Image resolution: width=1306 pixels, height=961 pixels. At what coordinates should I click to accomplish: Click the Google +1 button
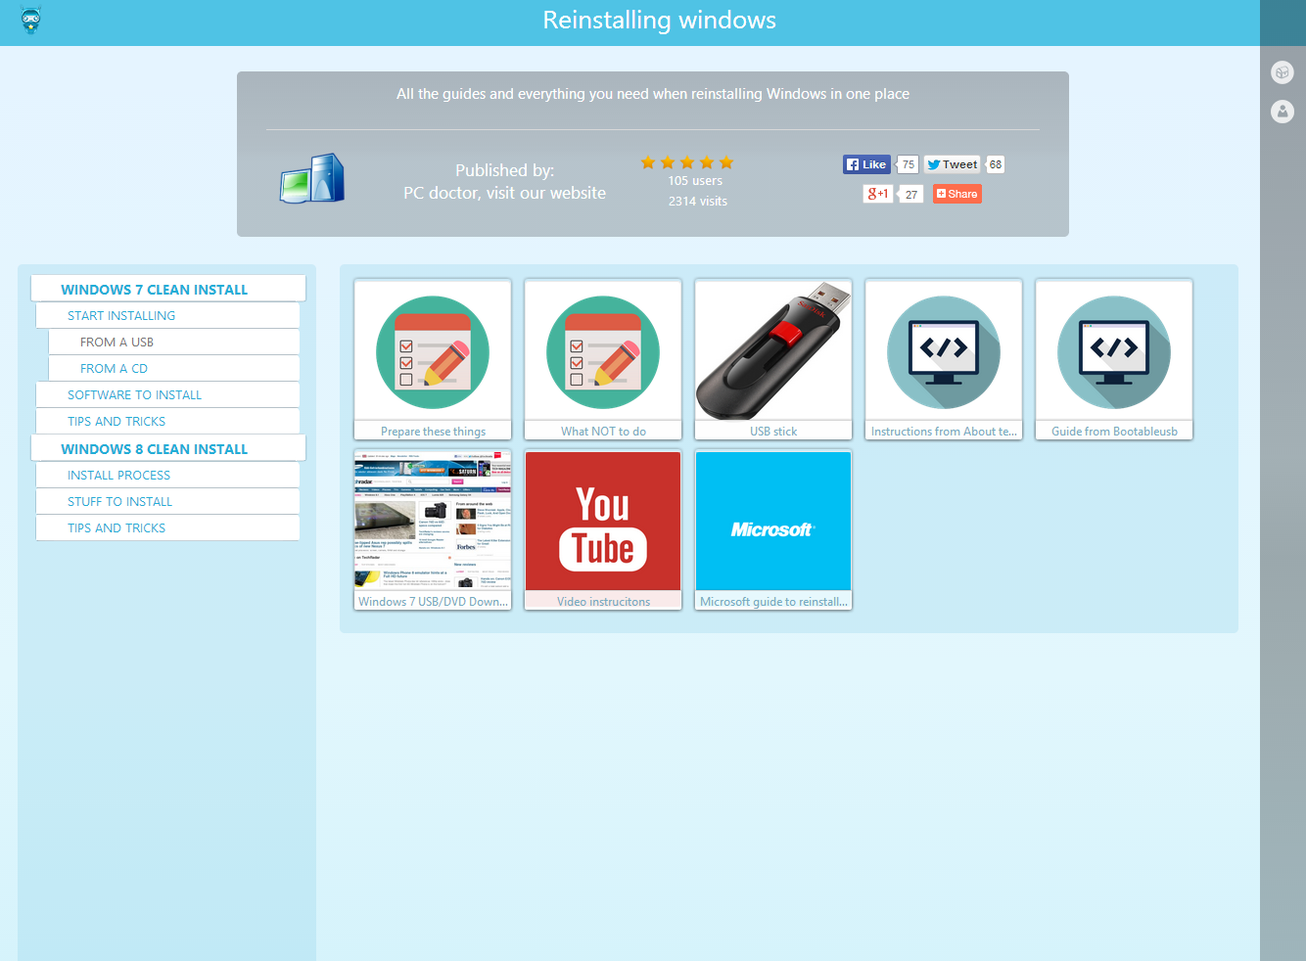877,194
